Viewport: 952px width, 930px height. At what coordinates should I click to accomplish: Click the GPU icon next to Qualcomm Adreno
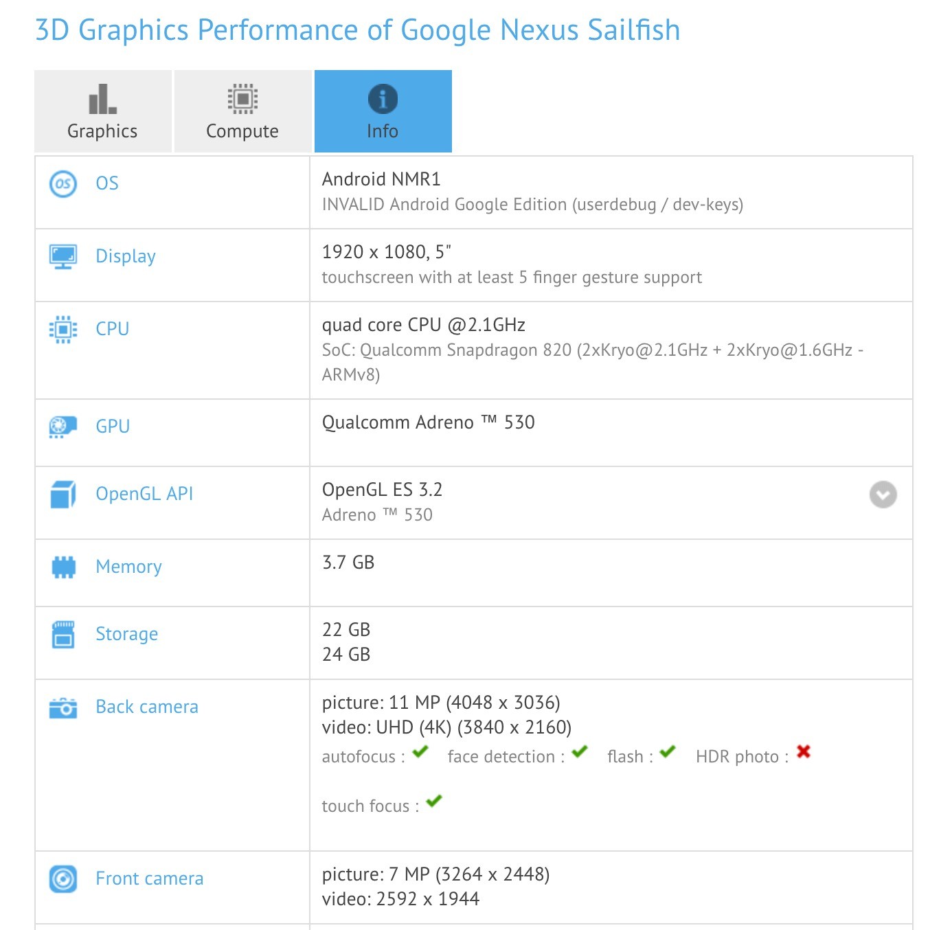click(x=63, y=425)
